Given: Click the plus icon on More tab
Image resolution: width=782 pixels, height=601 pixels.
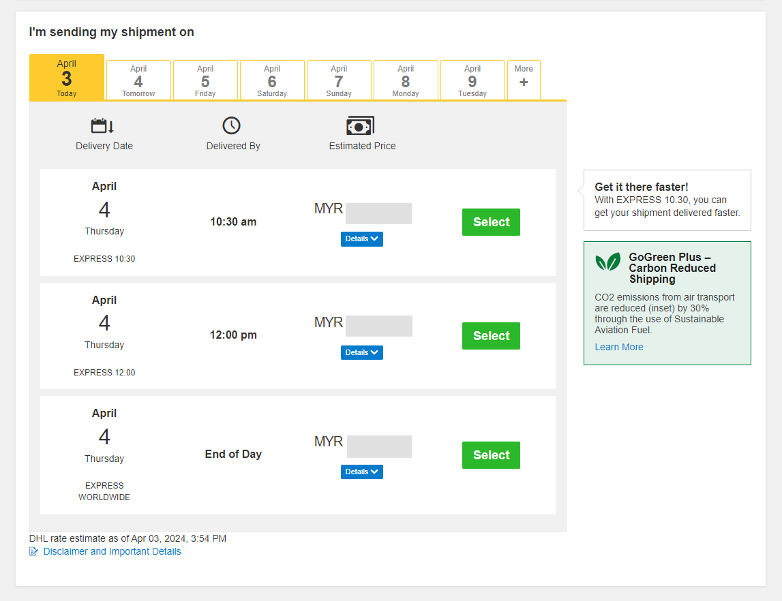Looking at the screenshot, I should click(x=524, y=82).
